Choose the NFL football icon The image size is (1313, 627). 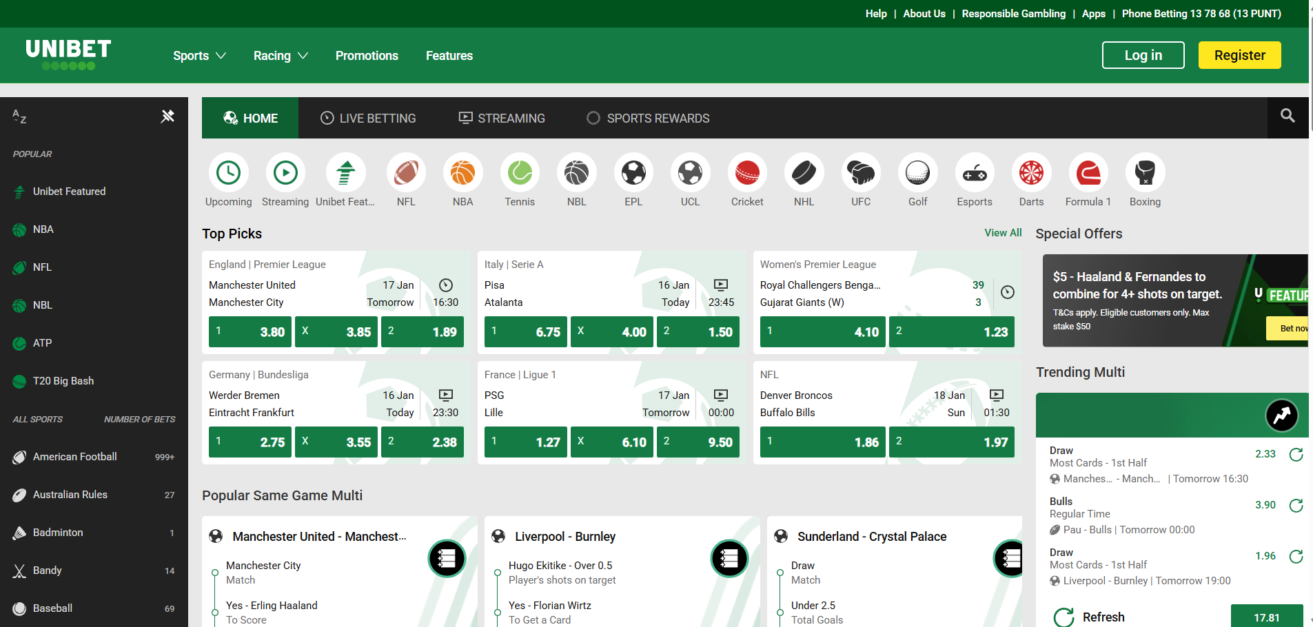tap(406, 172)
